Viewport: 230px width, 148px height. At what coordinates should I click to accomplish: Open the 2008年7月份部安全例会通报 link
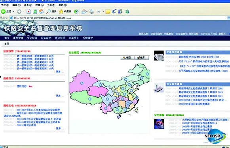tap(200, 123)
